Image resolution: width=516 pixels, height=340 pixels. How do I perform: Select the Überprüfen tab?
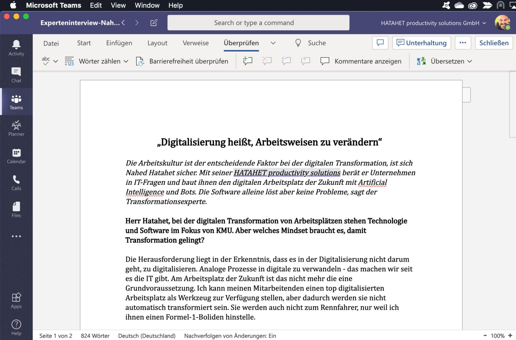(241, 43)
